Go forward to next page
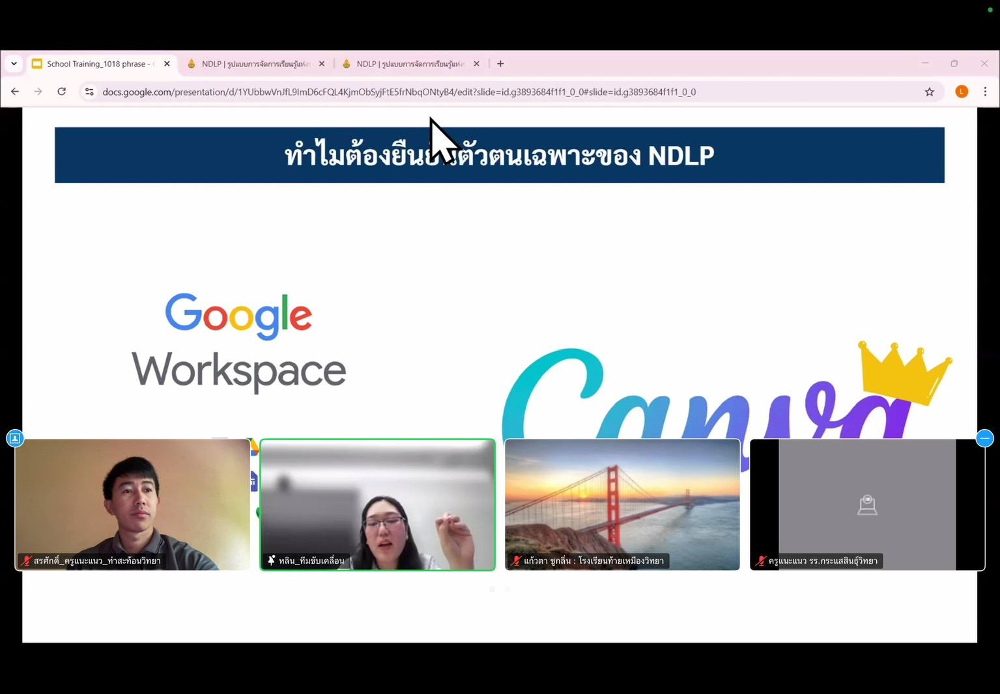Screen dimensions: 1000x694 point(38,92)
